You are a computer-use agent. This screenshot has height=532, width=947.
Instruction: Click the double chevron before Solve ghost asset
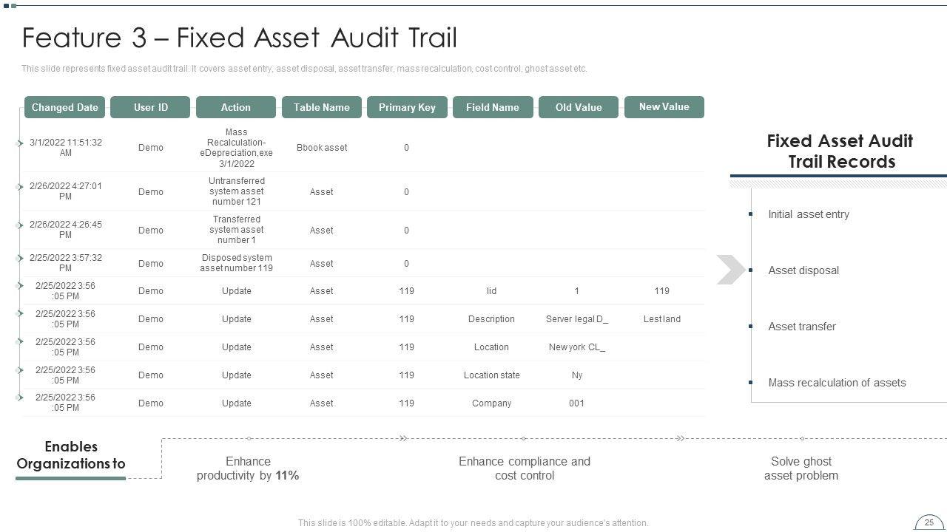tap(679, 438)
